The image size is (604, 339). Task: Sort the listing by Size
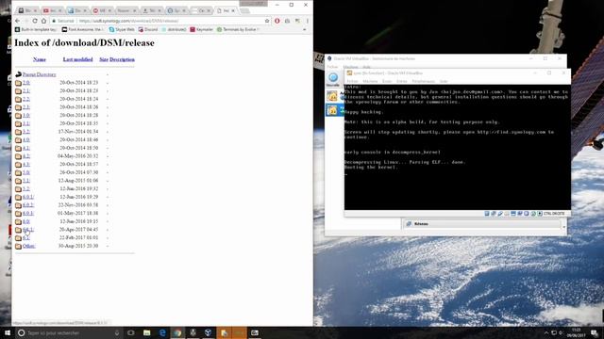click(x=104, y=59)
